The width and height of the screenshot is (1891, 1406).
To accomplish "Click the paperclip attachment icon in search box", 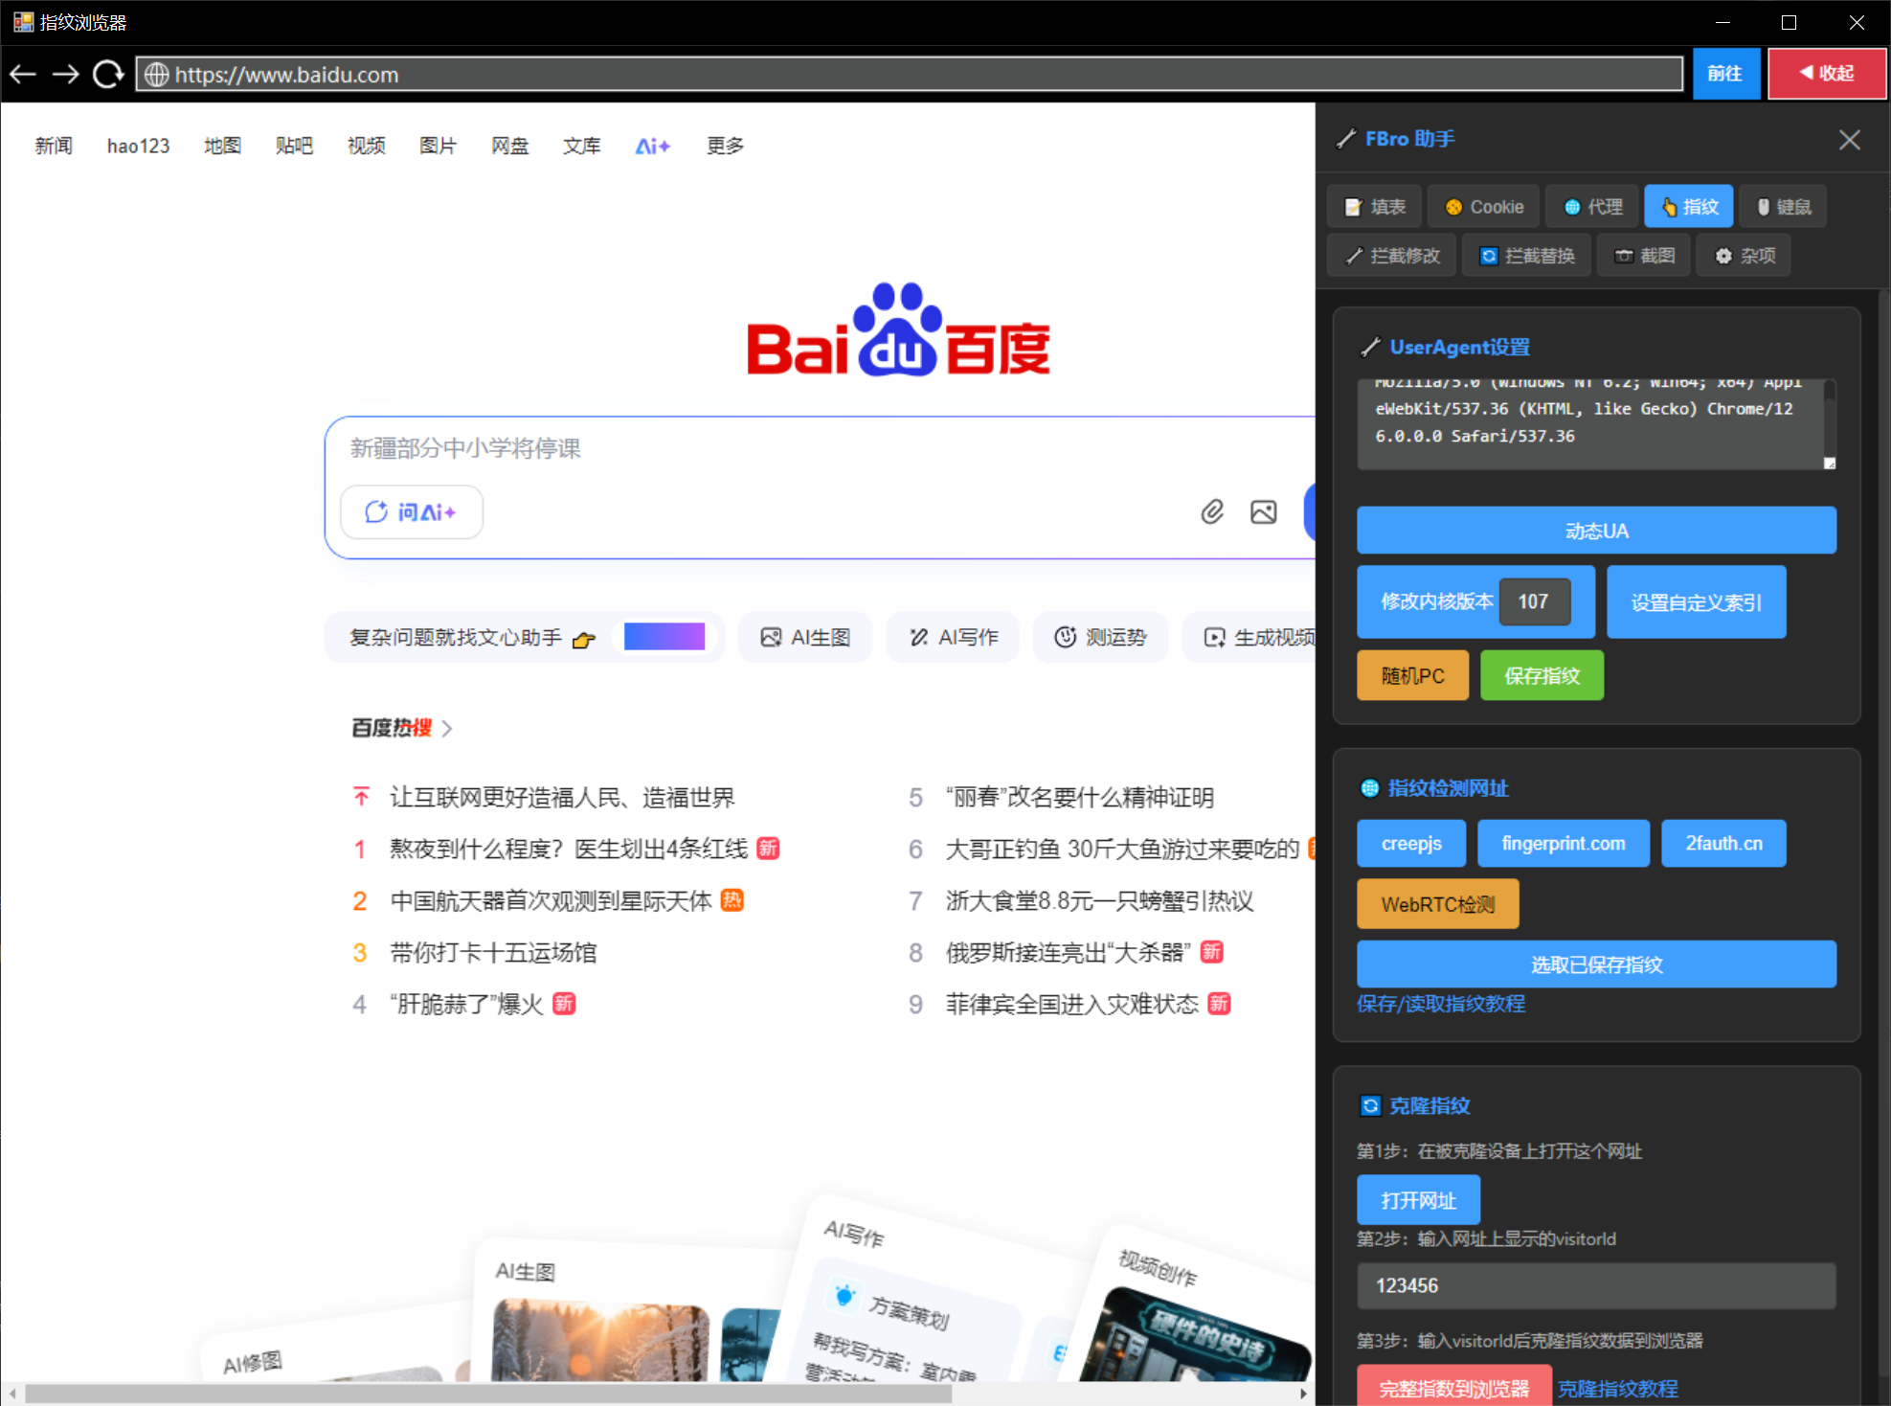I will tap(1212, 511).
